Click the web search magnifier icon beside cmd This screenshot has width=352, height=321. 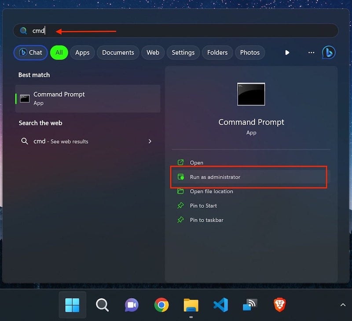[25, 141]
